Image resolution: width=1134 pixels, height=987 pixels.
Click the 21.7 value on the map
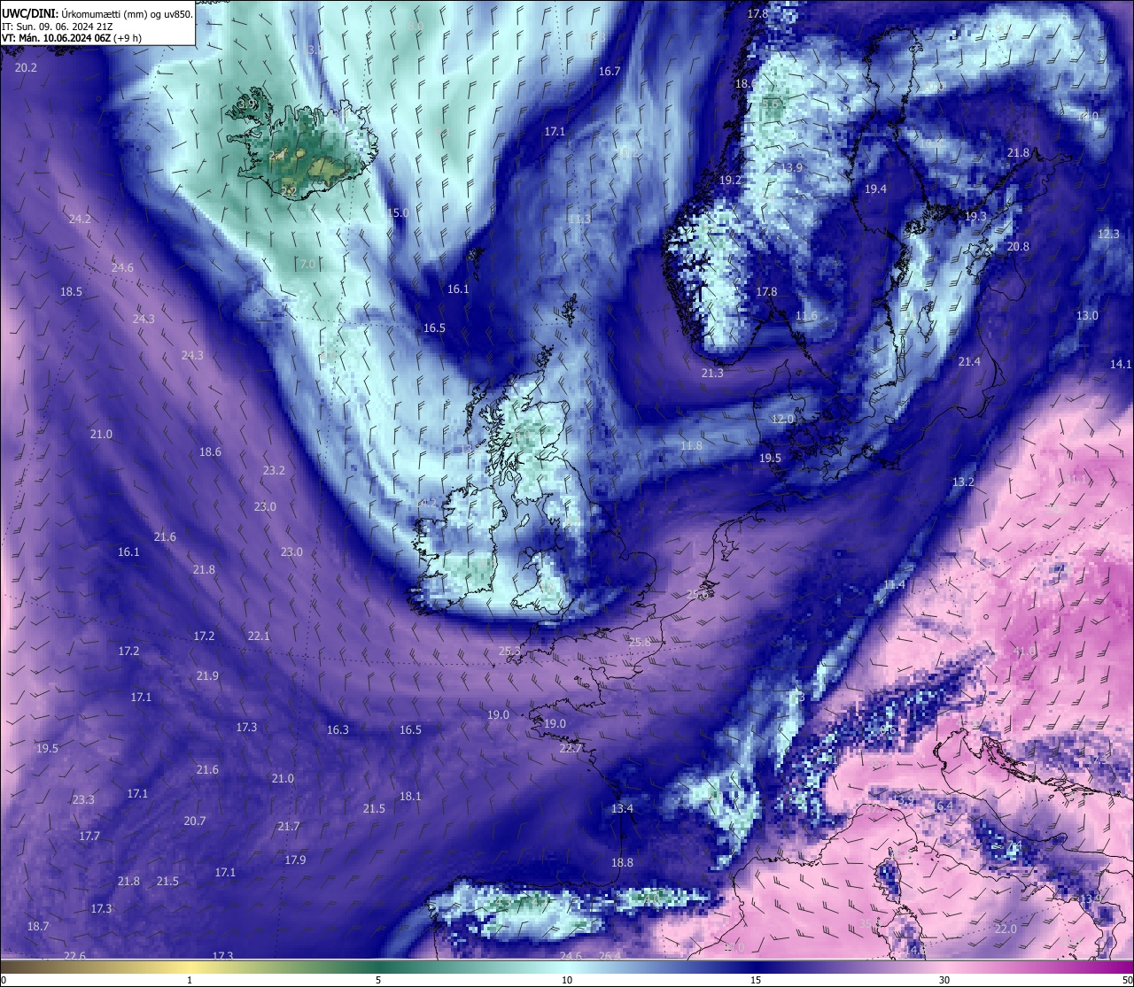(x=289, y=826)
